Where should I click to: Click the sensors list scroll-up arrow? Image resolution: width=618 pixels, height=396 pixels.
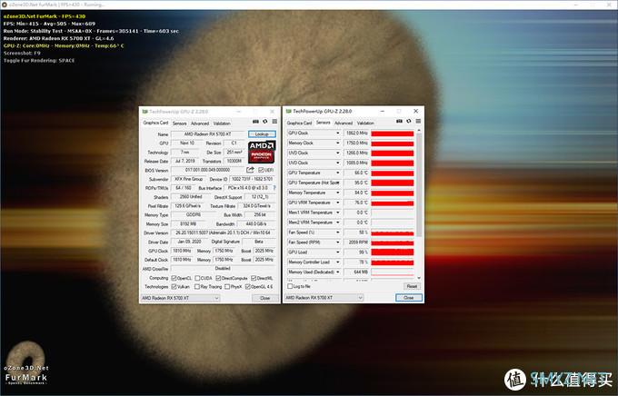click(419, 131)
